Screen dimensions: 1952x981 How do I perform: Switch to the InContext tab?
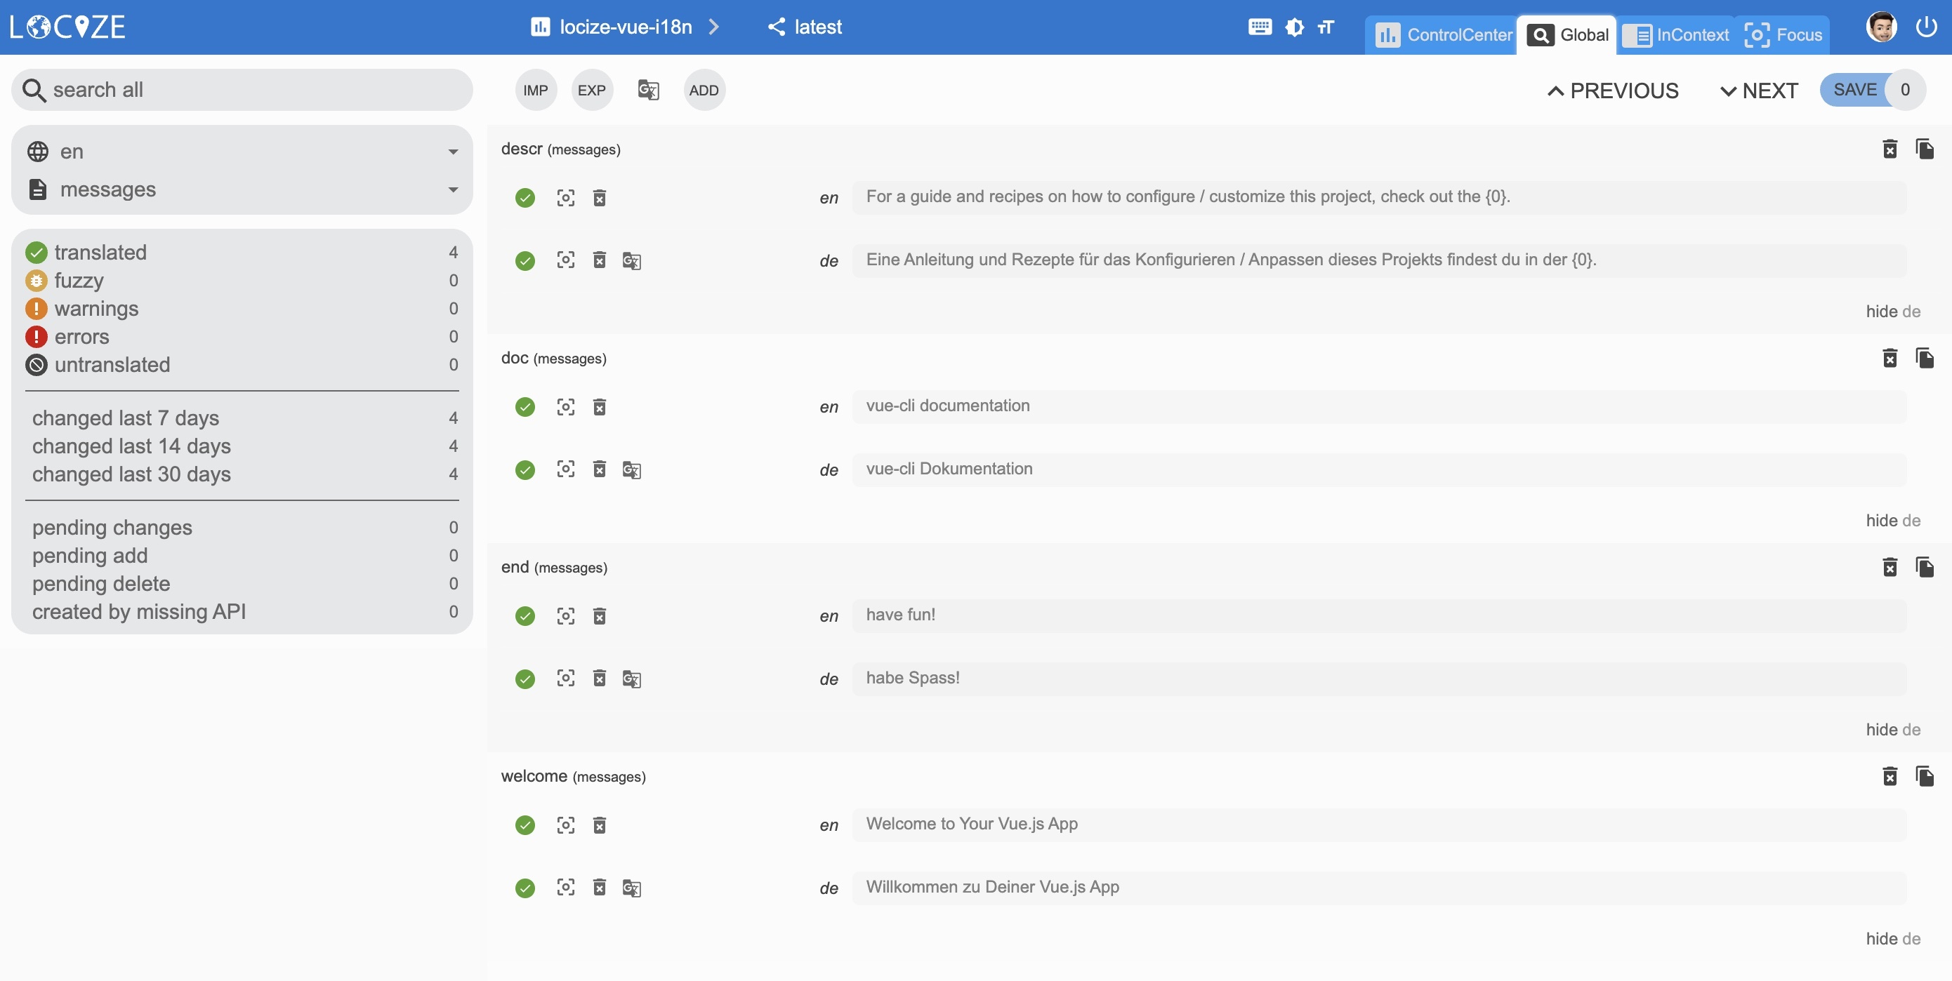coord(1676,35)
